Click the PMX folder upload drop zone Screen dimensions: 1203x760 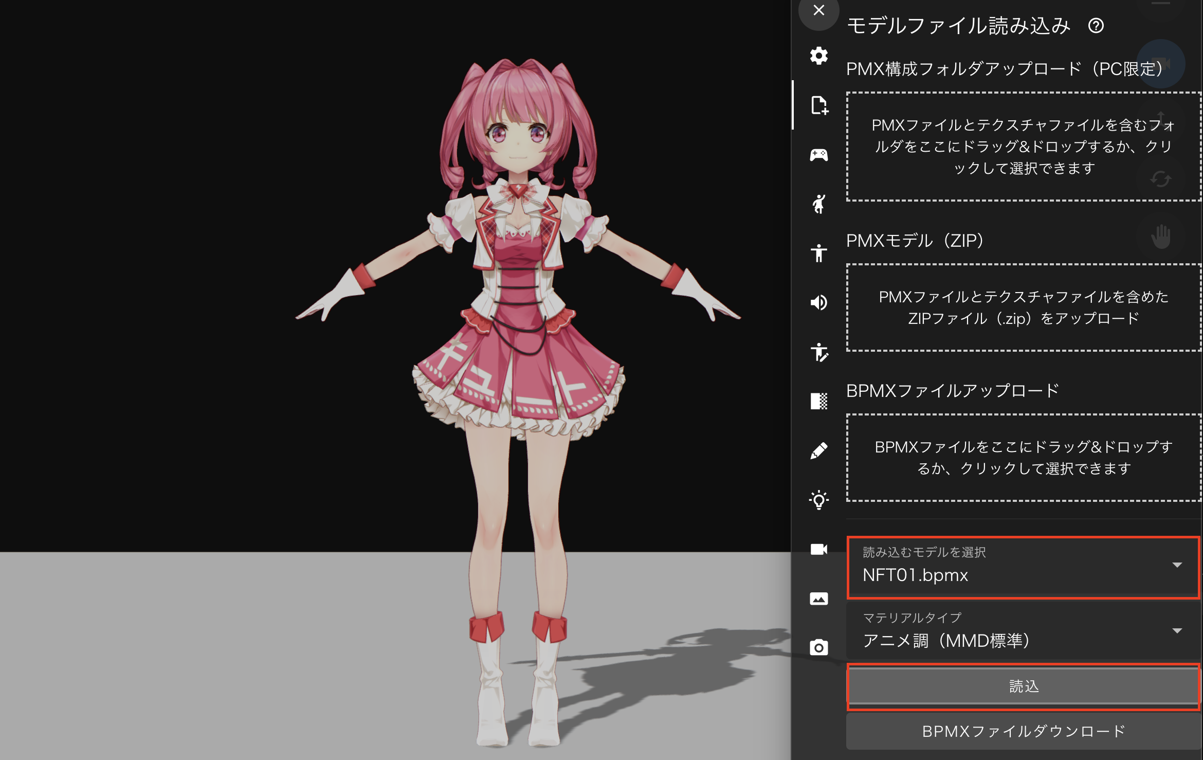1023,147
